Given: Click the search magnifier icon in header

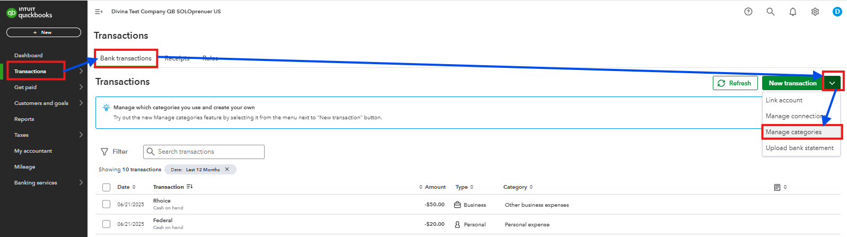Looking at the screenshot, I should (771, 12).
